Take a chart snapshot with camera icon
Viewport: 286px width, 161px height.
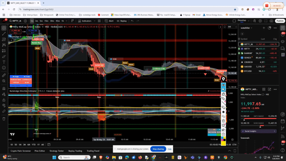(x=271, y=21)
